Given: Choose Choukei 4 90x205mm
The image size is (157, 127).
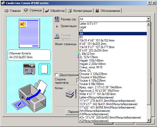Looking at the screenshot, I should click(113, 77).
